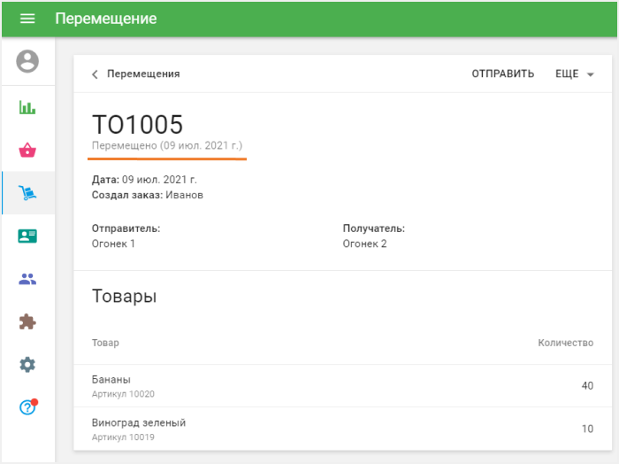Open the pink shopping basket icon
The width and height of the screenshot is (619, 464).
[27, 150]
